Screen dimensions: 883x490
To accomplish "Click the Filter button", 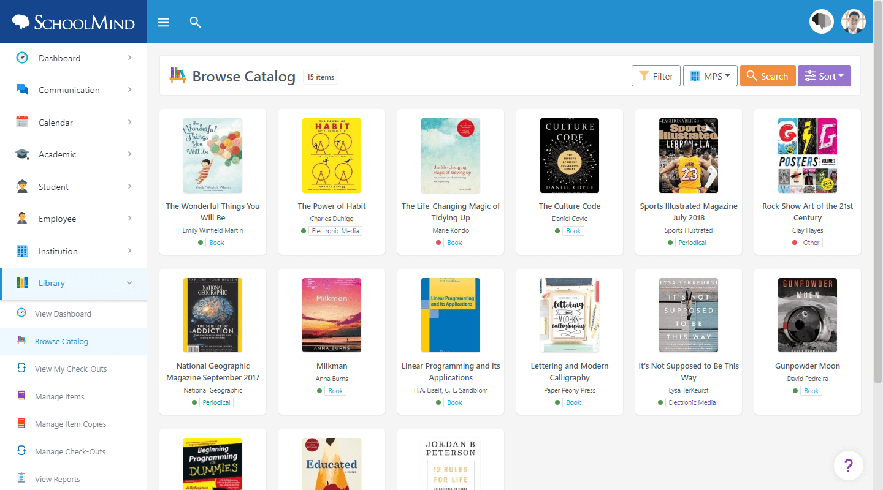I will 656,76.
